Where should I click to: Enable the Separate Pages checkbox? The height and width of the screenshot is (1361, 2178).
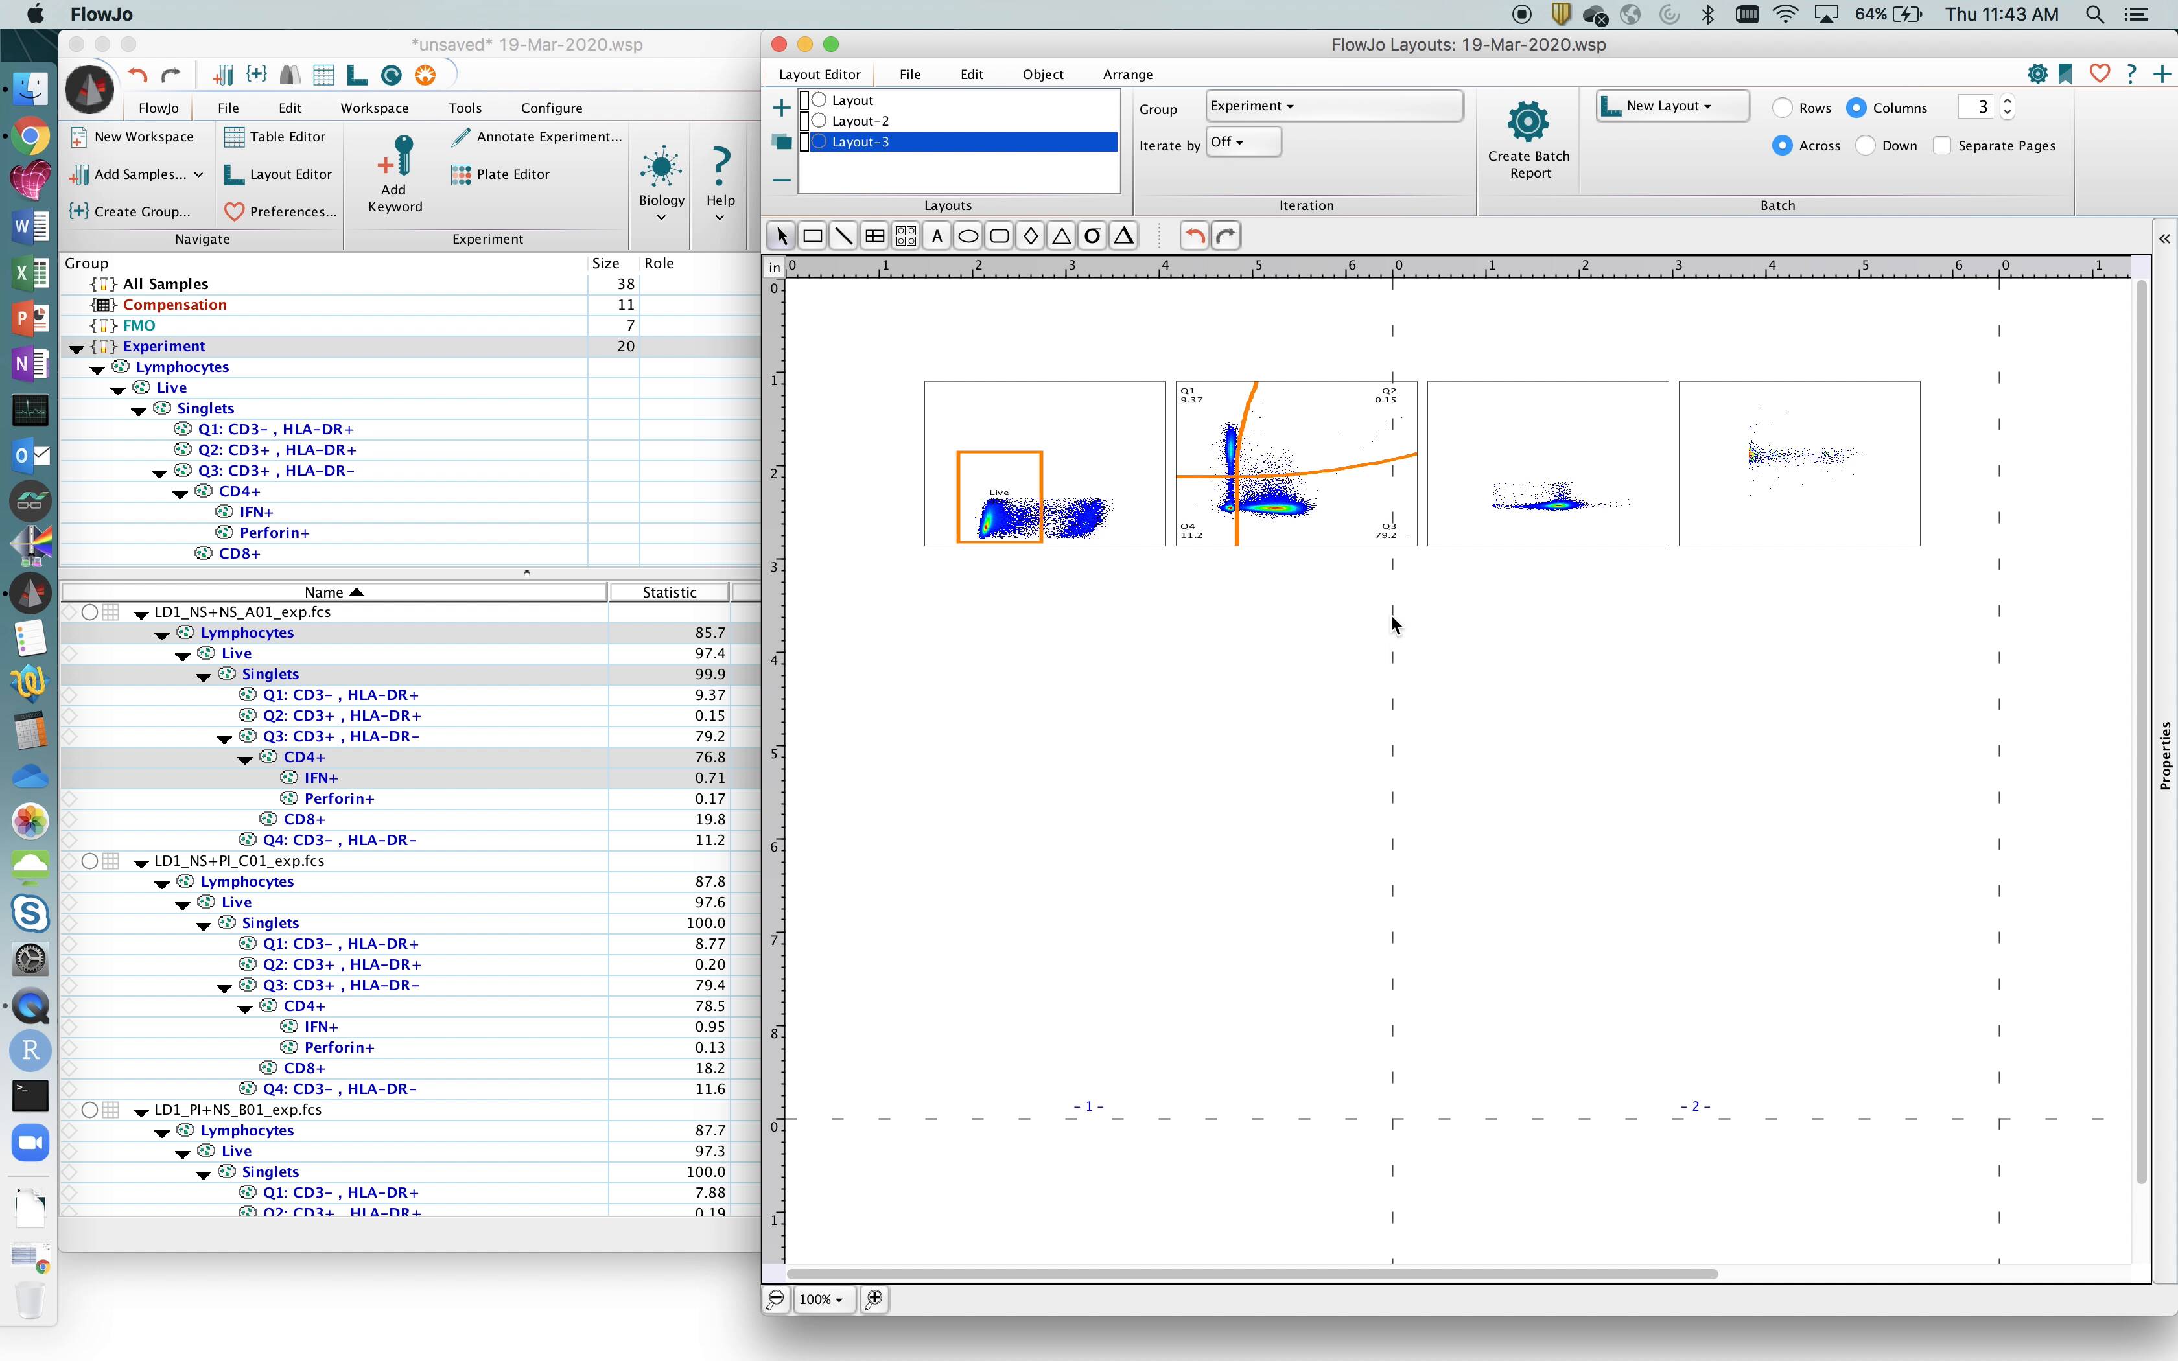click(1942, 146)
